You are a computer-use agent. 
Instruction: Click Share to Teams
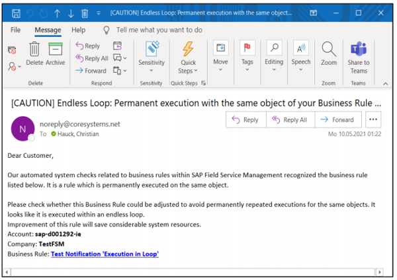coord(359,57)
